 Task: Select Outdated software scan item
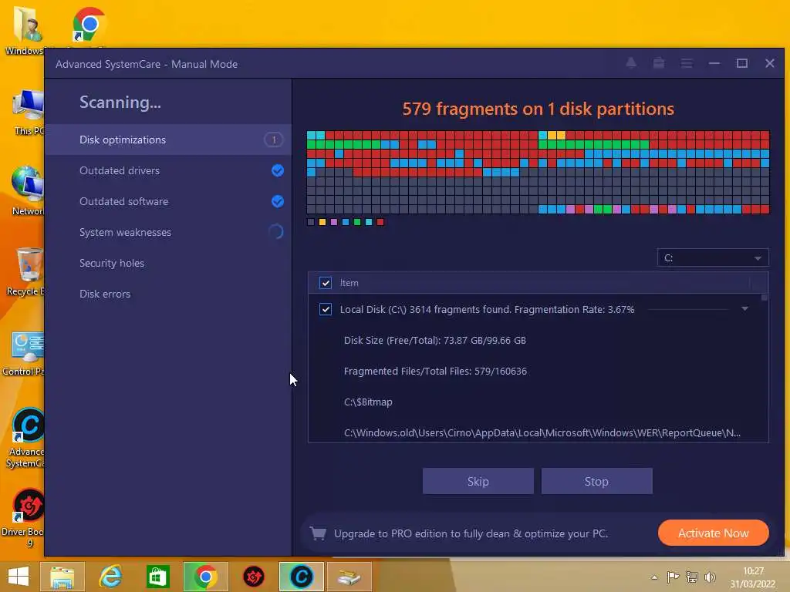[168, 201]
